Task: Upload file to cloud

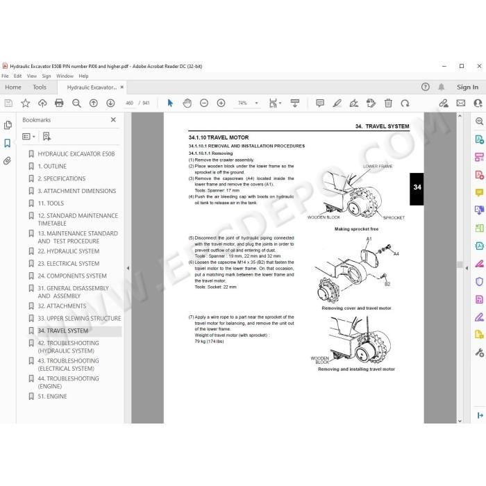Action: 42,103
